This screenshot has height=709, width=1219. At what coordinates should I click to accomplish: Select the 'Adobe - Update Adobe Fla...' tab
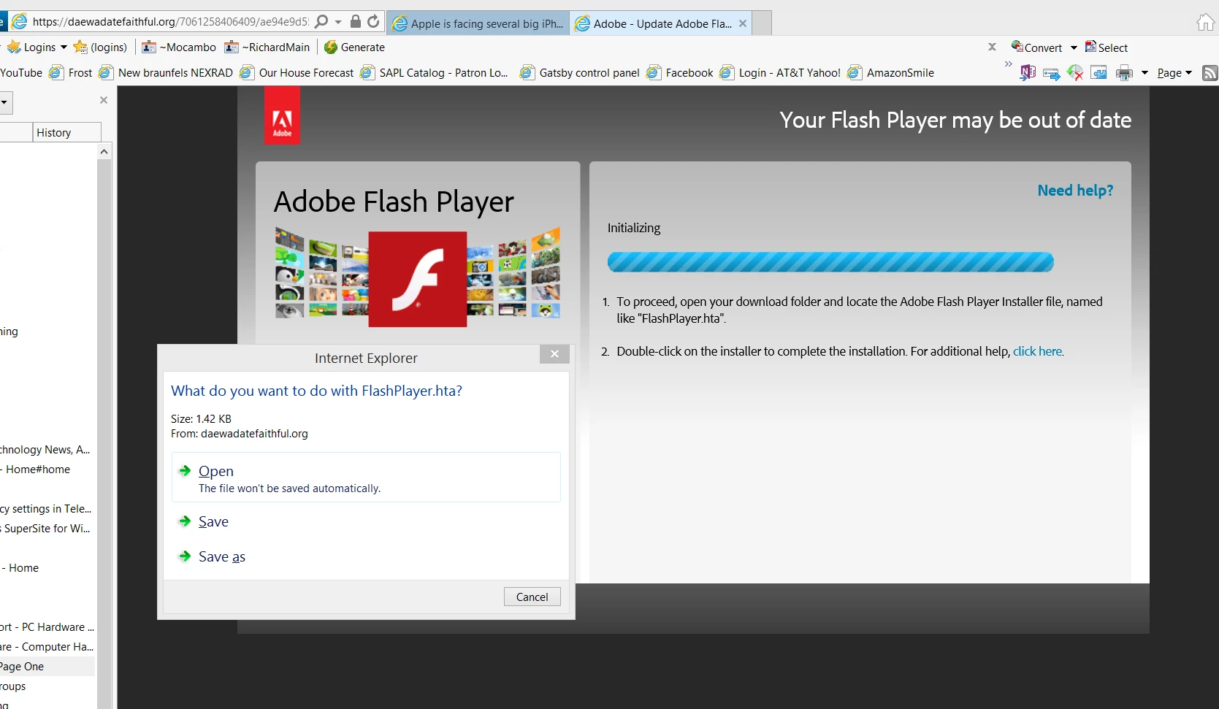point(654,23)
